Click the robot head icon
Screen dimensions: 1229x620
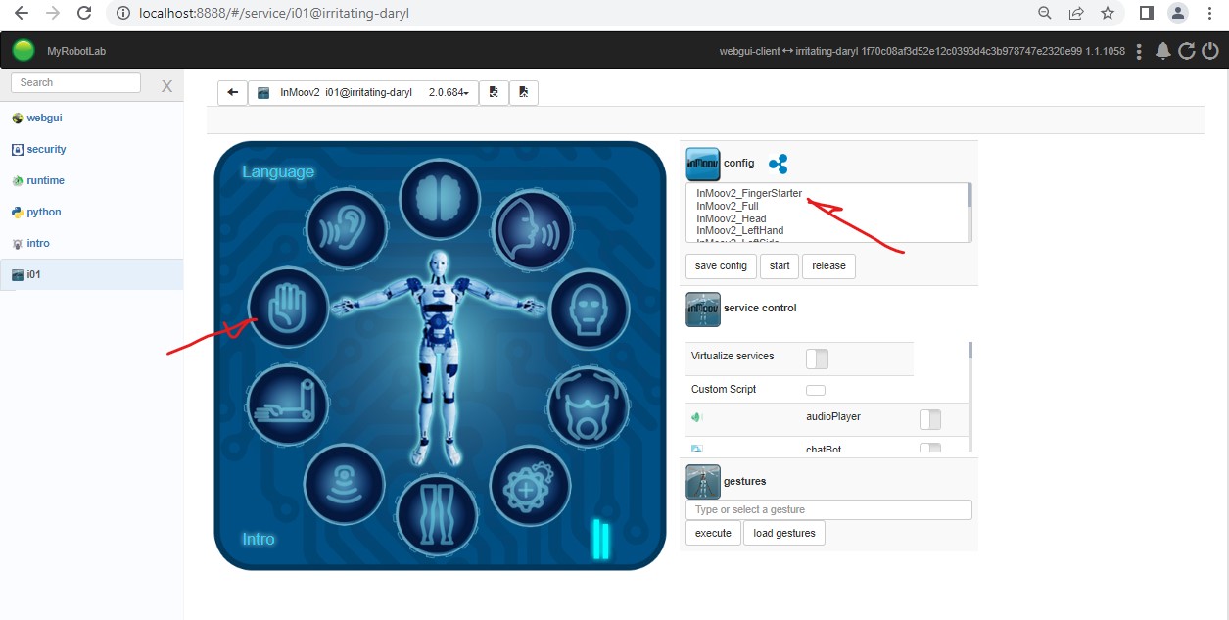[589, 310]
